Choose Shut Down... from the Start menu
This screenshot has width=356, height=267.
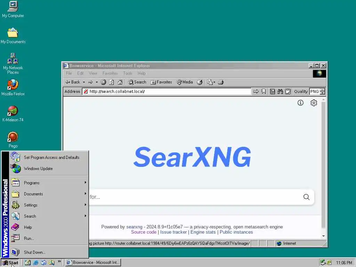(x=49, y=252)
